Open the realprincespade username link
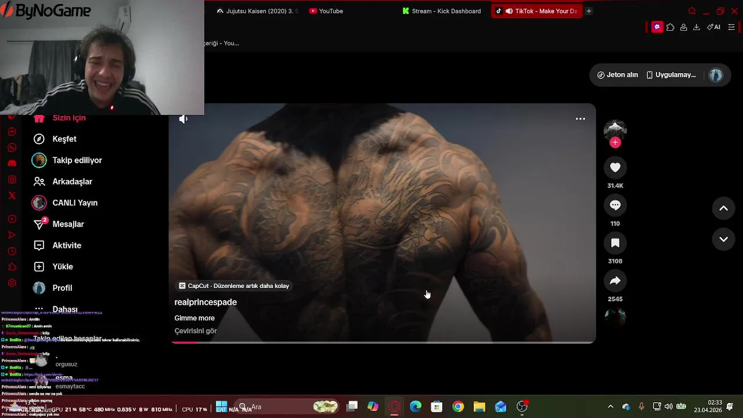Image resolution: width=743 pixels, height=418 pixels. click(205, 302)
